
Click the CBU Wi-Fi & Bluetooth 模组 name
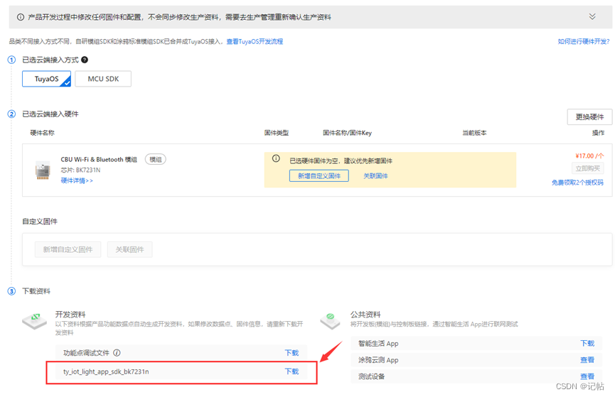click(99, 160)
